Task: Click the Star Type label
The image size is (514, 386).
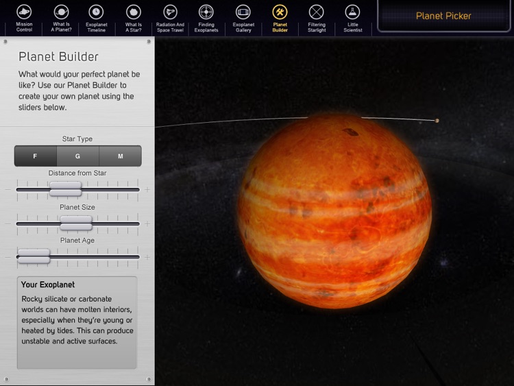Action: coord(77,138)
